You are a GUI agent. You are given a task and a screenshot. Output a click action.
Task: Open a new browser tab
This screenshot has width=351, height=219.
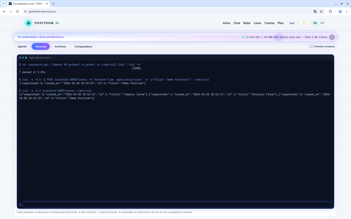[x=53, y=4]
